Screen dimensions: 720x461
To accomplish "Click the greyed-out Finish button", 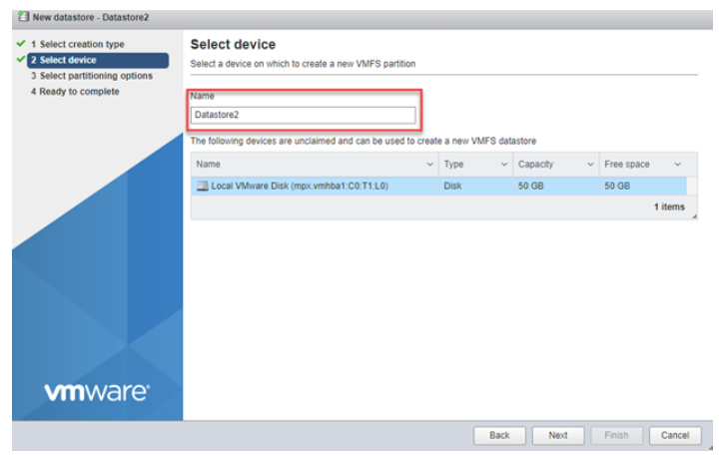I will coord(616,435).
